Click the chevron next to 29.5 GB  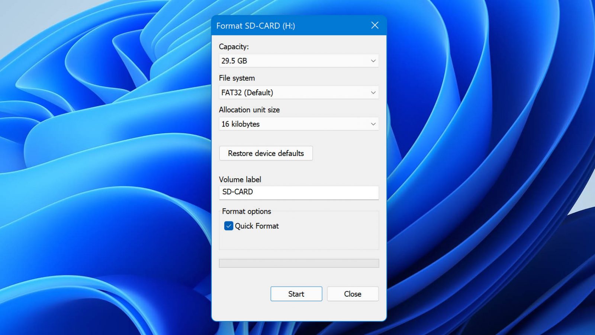[x=373, y=60]
